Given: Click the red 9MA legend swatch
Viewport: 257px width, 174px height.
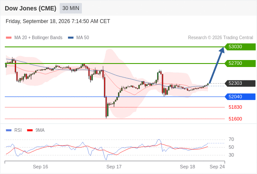Looking at the screenshot, I should pos(30,130).
